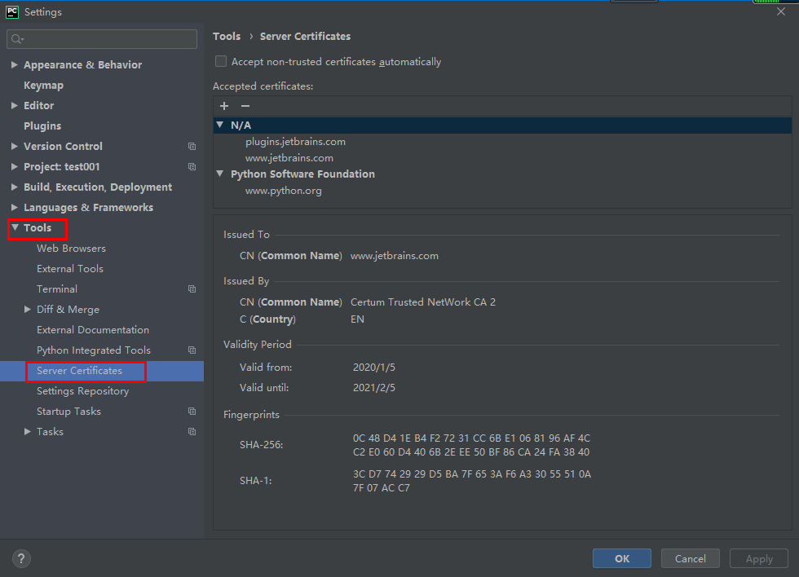
Task: Open the Plugins settings page
Action: [x=42, y=126]
